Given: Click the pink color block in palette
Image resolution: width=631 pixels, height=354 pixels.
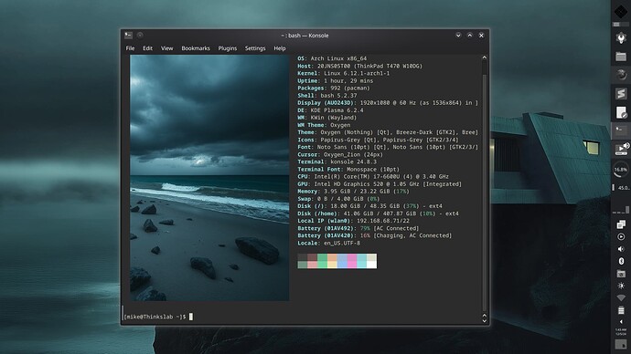Looking at the screenshot, I should coord(352,261).
